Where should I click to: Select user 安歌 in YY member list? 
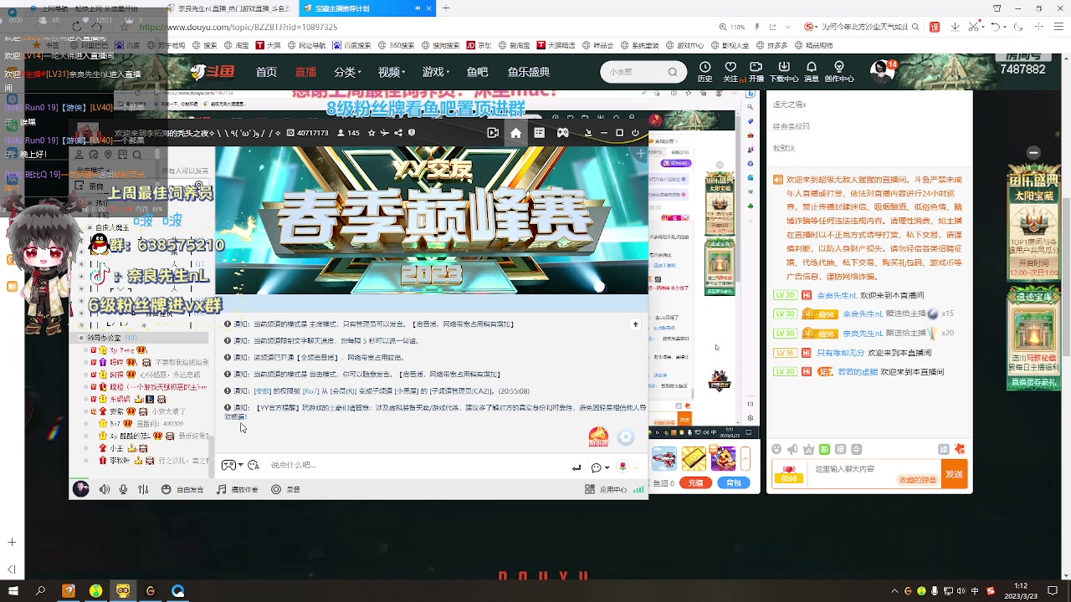click(116, 411)
